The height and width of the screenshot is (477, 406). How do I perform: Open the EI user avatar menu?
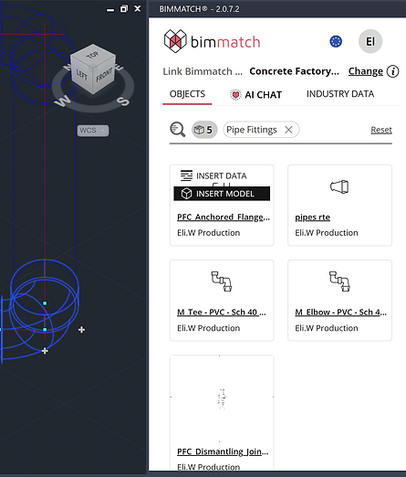point(370,41)
